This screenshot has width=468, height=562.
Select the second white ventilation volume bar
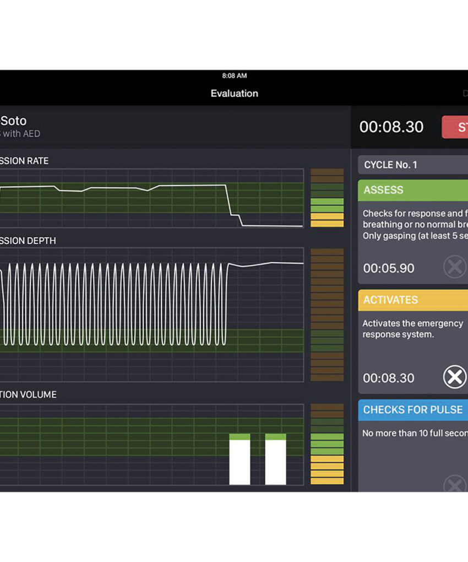[x=275, y=460]
